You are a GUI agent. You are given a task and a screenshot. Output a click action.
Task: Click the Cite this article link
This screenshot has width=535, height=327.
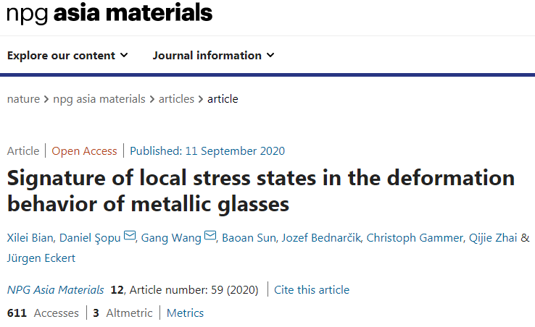[312, 290]
